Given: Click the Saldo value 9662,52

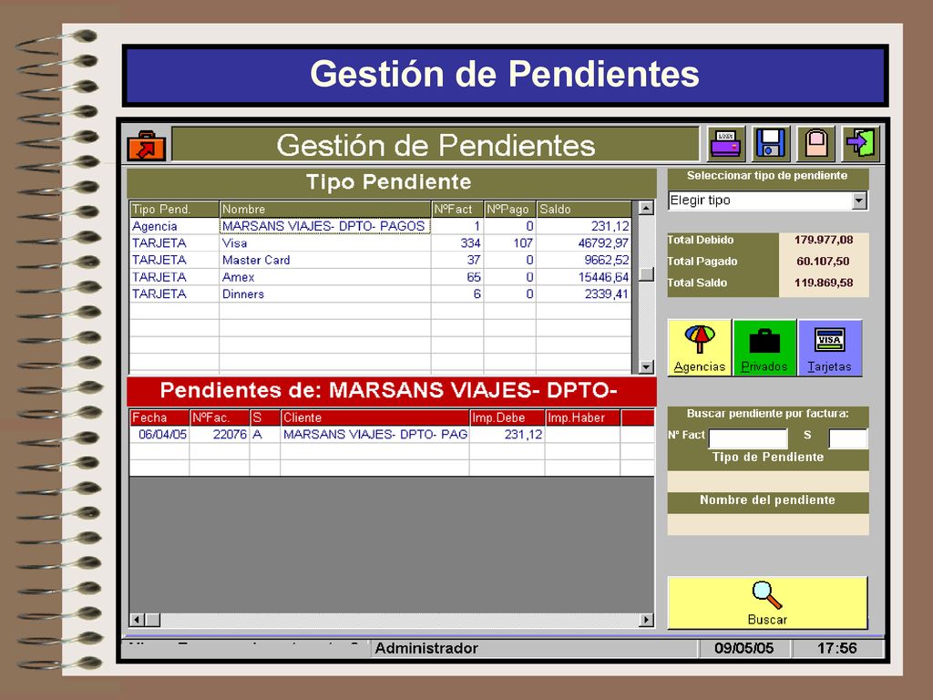Looking at the screenshot, I should pos(606,260).
